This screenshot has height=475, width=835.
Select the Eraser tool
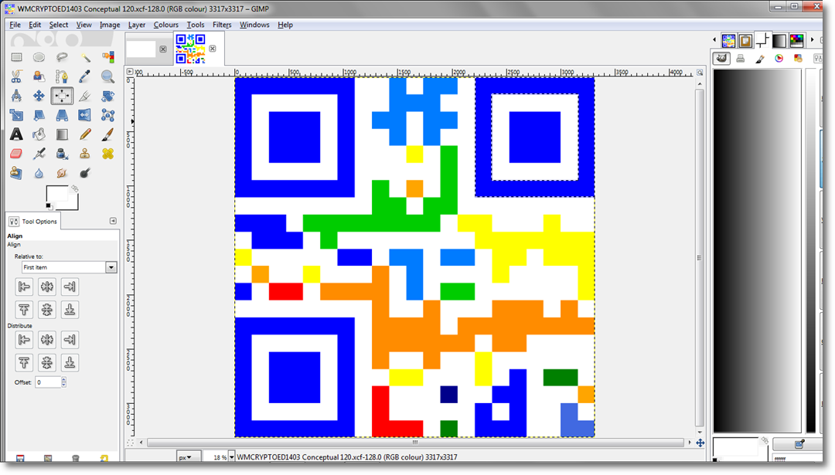click(x=16, y=154)
